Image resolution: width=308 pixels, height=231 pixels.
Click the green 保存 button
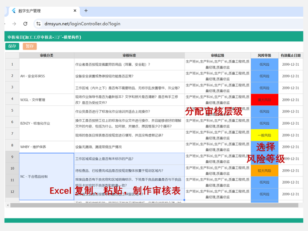pos(12,46)
